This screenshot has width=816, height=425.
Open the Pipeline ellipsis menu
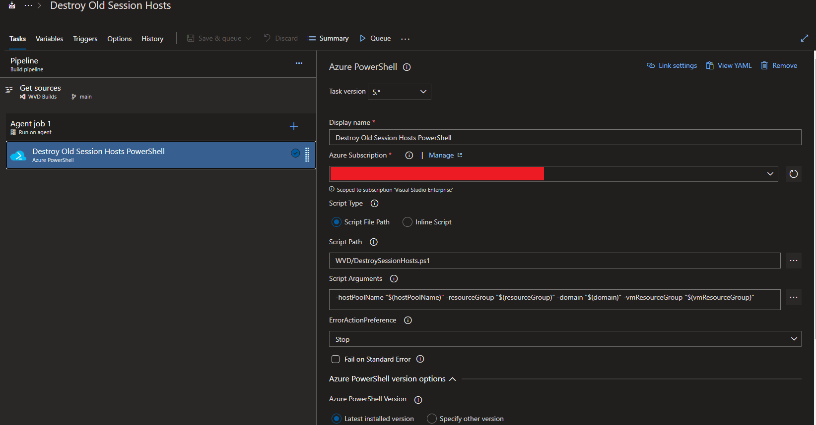coord(299,63)
